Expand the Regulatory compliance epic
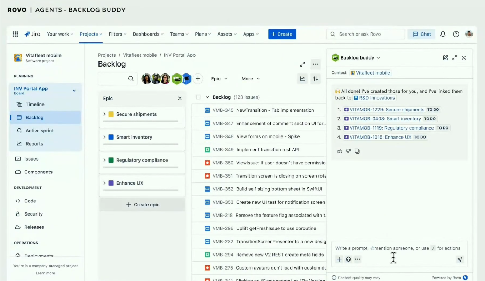 104,160
